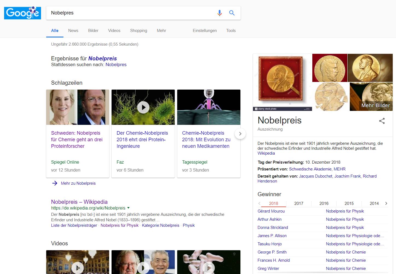Switch to the News tab
Screen dimensions: 396x274
click(73, 31)
